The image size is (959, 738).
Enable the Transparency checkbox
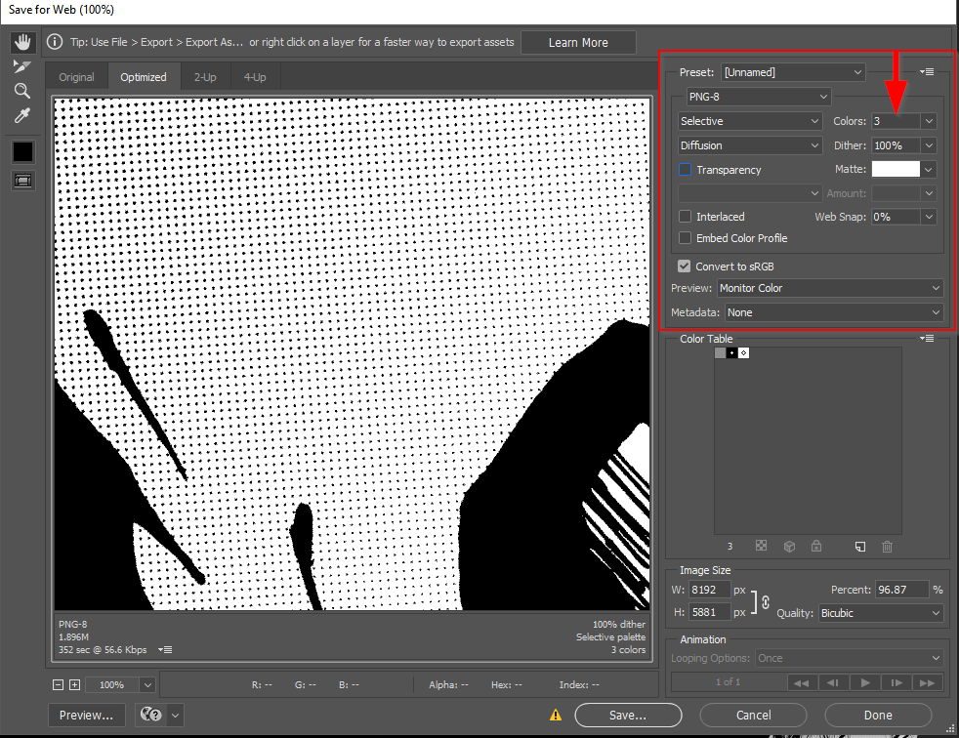point(686,170)
